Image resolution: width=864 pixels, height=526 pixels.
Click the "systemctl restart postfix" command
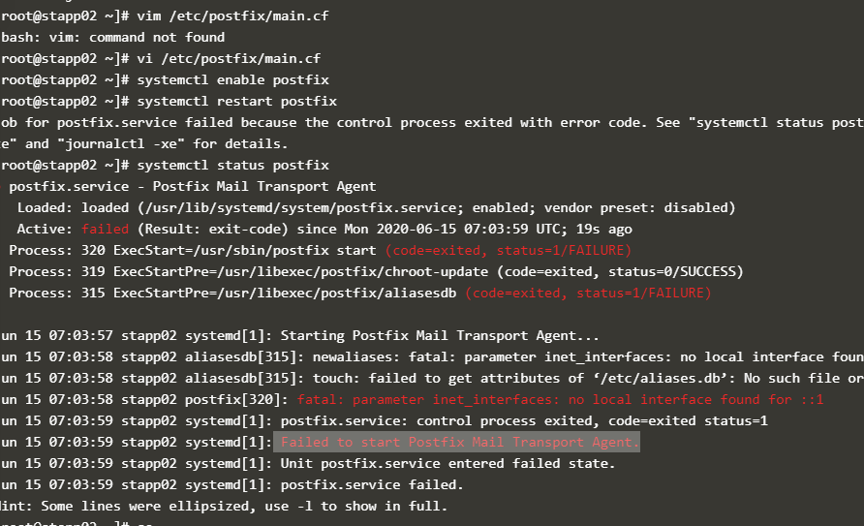click(x=236, y=102)
